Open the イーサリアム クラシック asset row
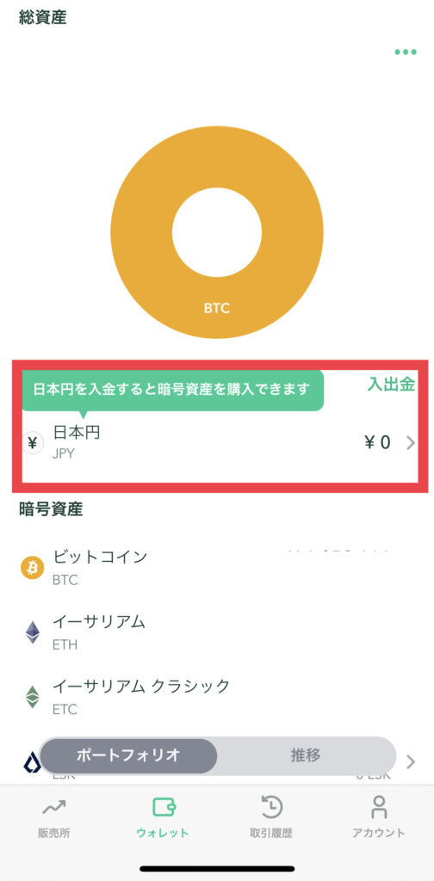 tap(217, 697)
